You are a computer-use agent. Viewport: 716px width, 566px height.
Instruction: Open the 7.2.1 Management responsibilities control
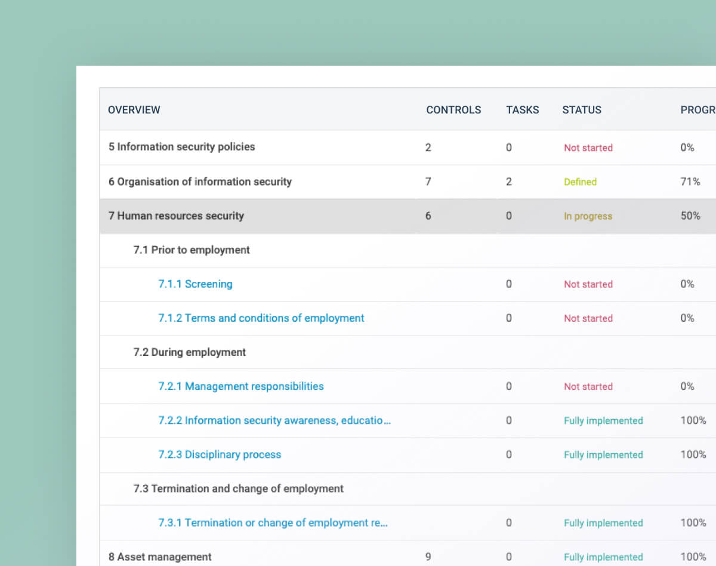[x=241, y=386]
